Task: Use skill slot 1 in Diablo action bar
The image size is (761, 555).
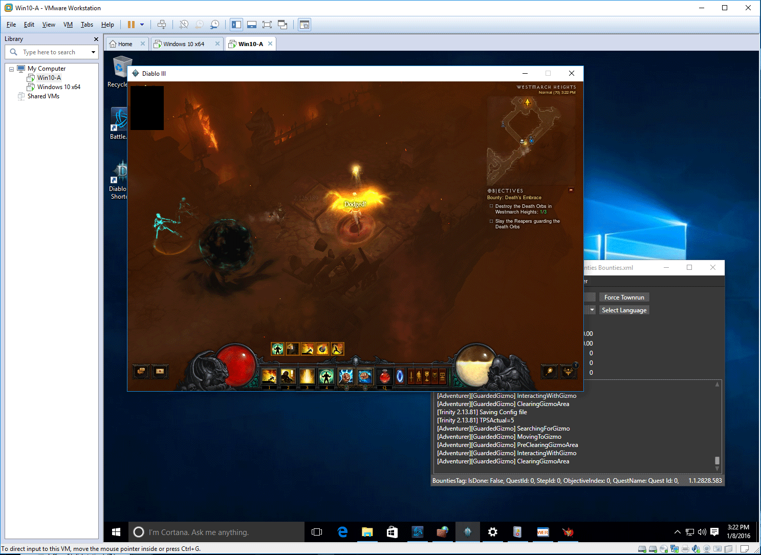Action: pos(269,377)
